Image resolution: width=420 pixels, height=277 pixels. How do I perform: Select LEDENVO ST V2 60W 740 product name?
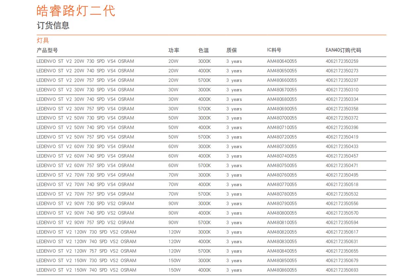85,156
